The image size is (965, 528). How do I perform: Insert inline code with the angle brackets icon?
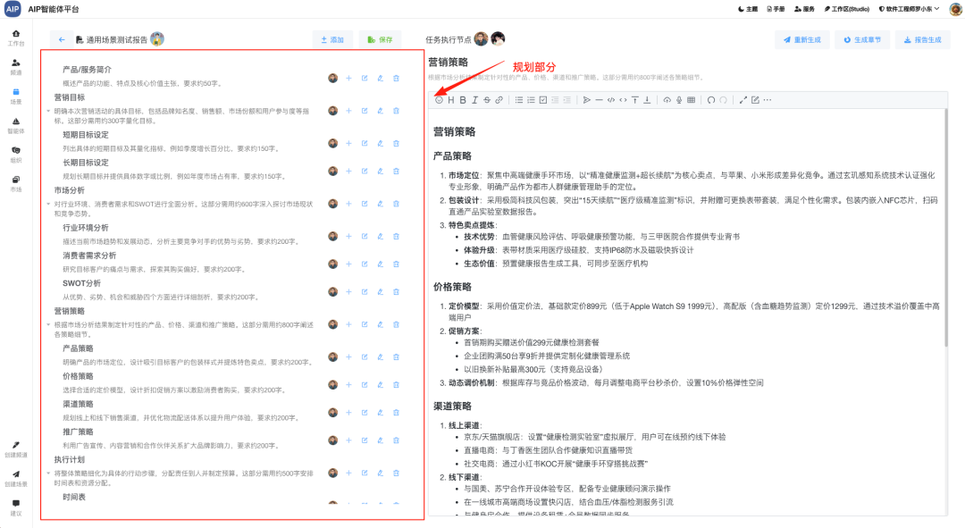tap(623, 100)
